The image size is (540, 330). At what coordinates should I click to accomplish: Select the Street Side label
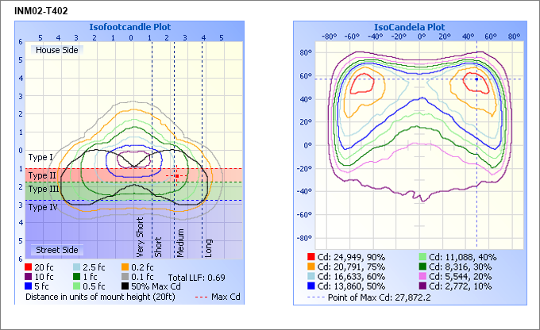click(57, 250)
